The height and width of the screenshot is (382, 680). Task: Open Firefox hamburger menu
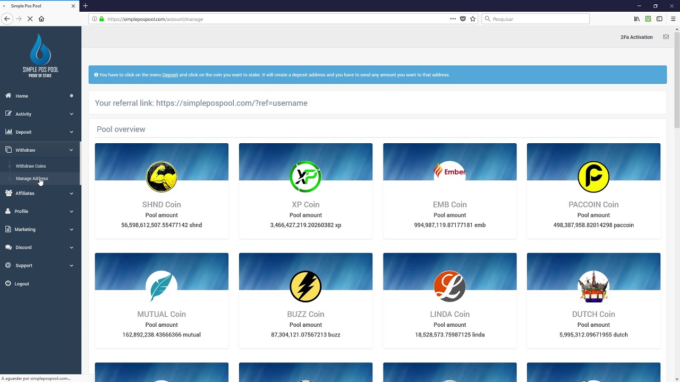(672, 19)
